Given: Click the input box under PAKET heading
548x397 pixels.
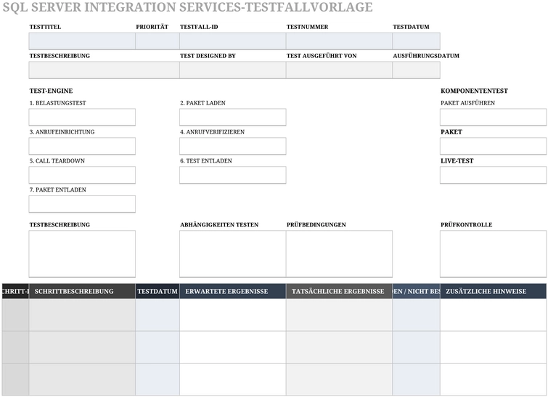Looking at the screenshot, I should [x=493, y=146].
